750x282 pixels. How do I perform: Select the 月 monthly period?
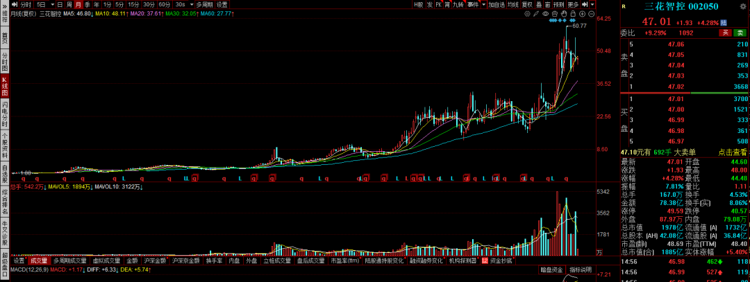click(78, 4)
